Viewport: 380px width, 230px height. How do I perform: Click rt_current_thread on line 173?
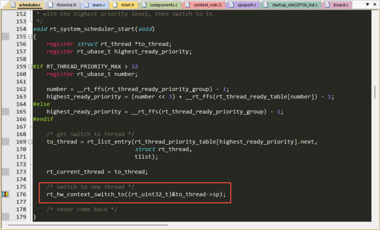75,172
